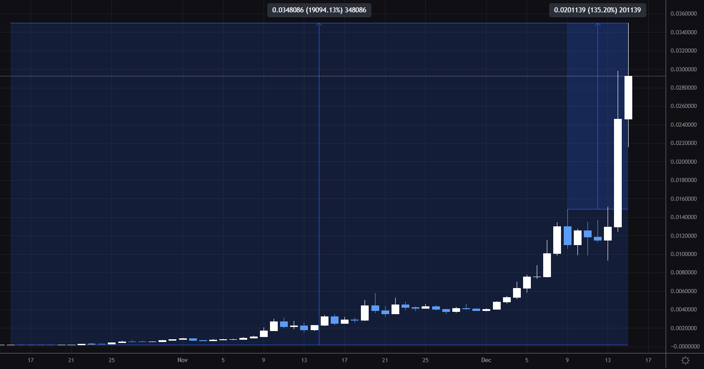Click the 0.0120000 price axis label

coord(683,235)
